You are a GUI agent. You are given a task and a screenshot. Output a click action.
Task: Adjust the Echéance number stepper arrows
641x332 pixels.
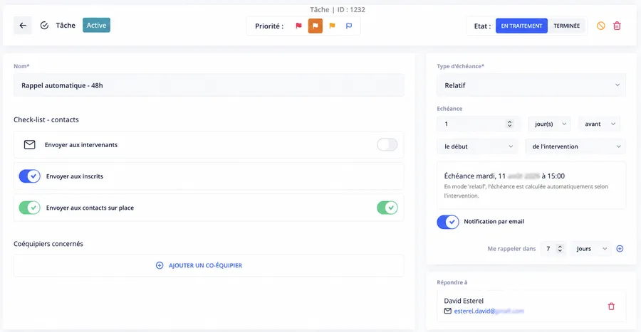coord(509,124)
